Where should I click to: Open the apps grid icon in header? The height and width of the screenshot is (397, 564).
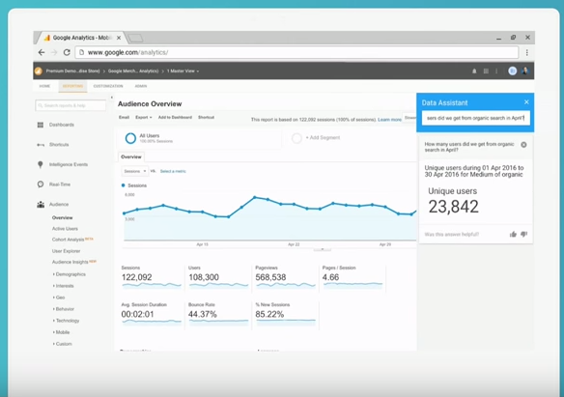[486, 71]
